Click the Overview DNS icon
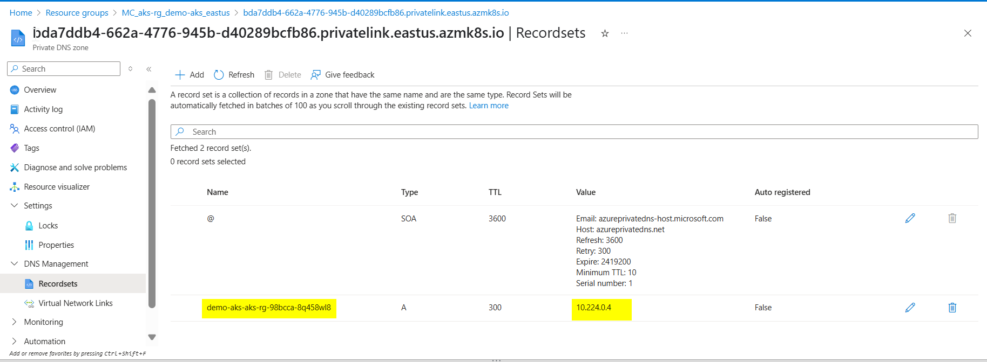The height and width of the screenshot is (362, 987). click(15, 90)
